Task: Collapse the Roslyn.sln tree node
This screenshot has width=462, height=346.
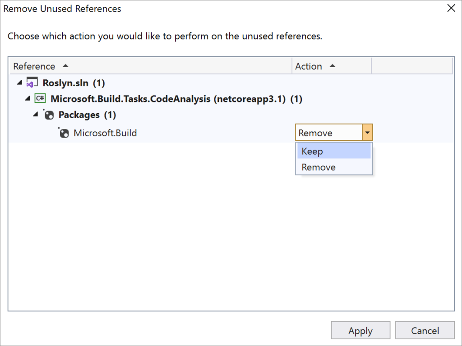Action: 19,83
